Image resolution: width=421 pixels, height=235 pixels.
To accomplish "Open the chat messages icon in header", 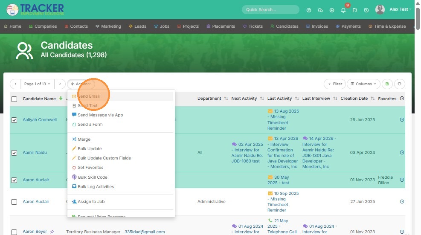I will click(x=320, y=10).
